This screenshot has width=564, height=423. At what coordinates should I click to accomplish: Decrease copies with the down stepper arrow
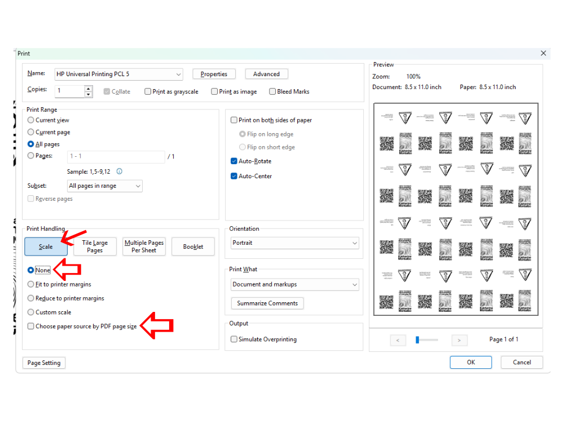click(x=89, y=94)
